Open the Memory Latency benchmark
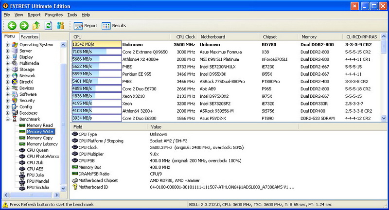389x210 pixels. click(x=42, y=144)
